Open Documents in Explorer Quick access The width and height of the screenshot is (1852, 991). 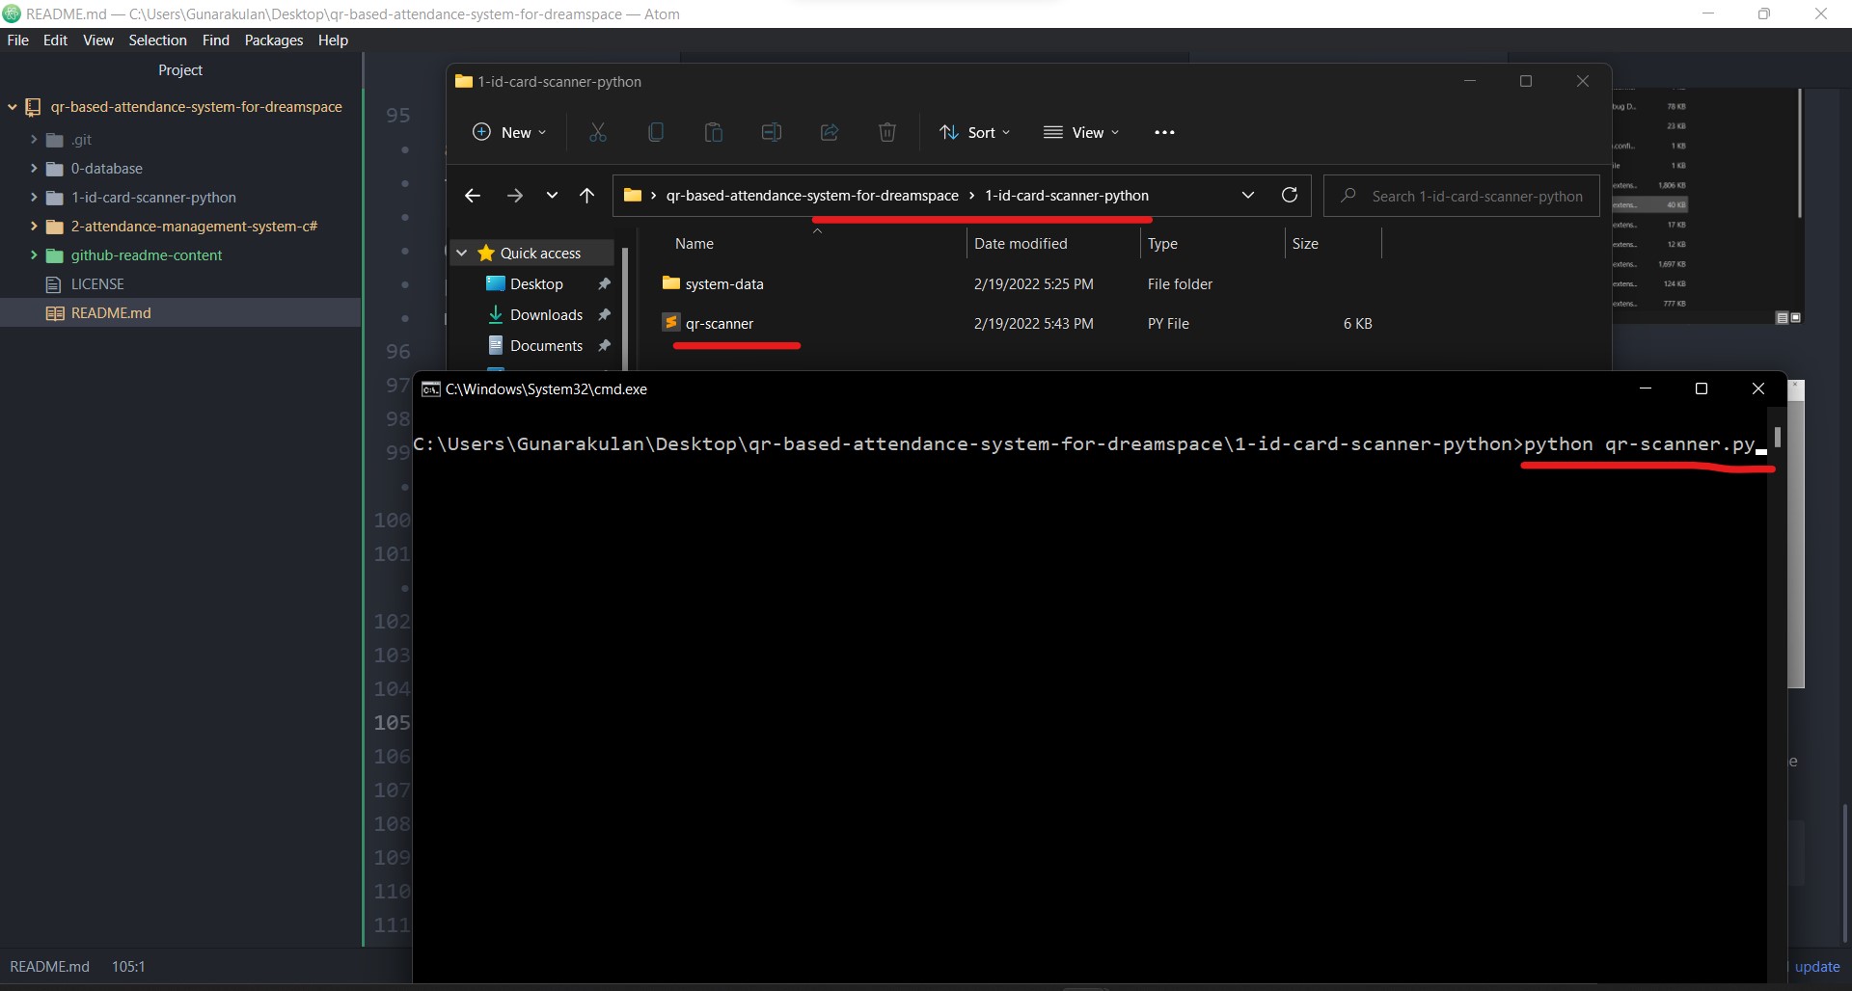(x=546, y=345)
